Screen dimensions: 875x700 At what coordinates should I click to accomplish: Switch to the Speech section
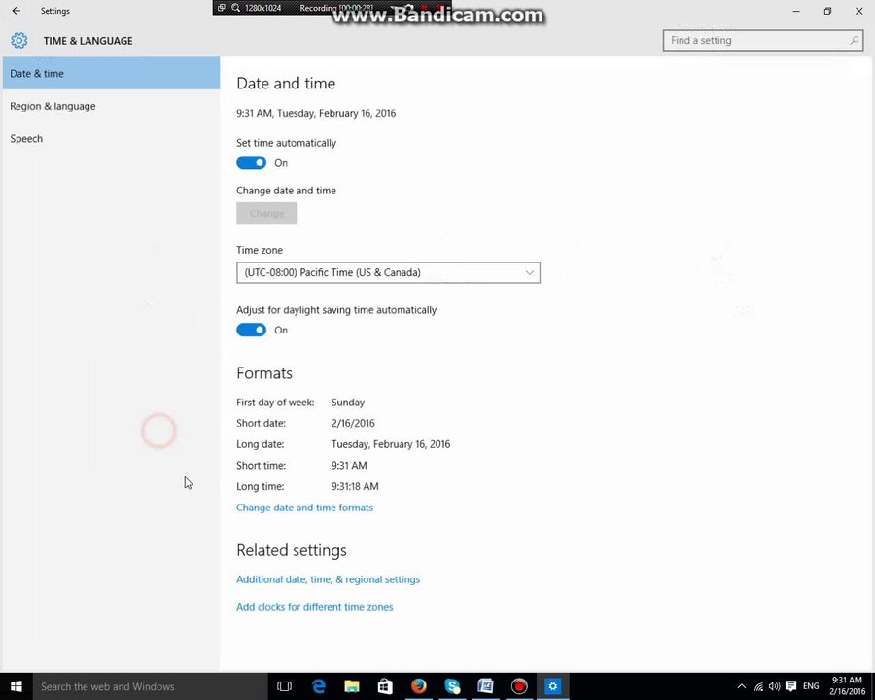(x=111, y=138)
